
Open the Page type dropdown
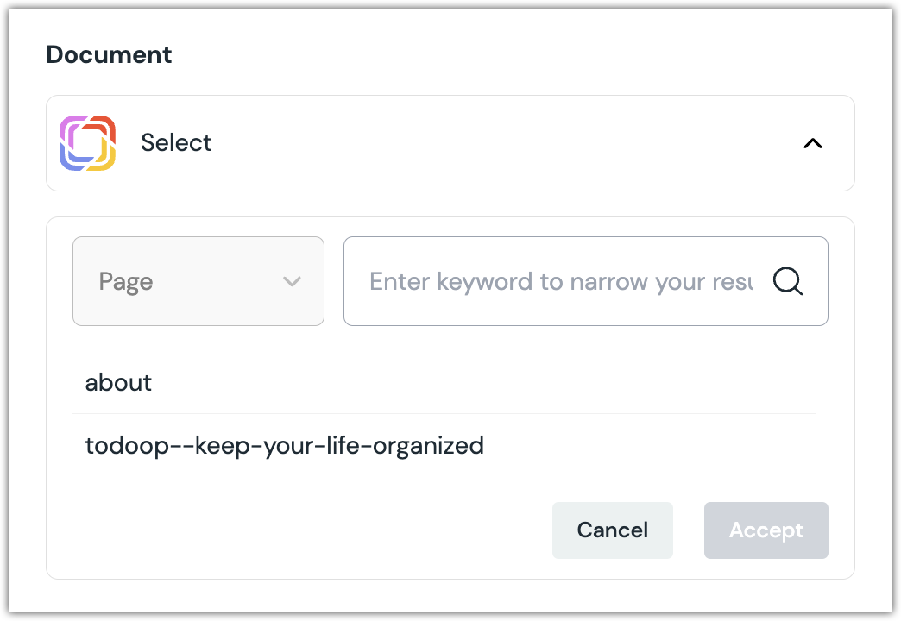[x=198, y=281]
